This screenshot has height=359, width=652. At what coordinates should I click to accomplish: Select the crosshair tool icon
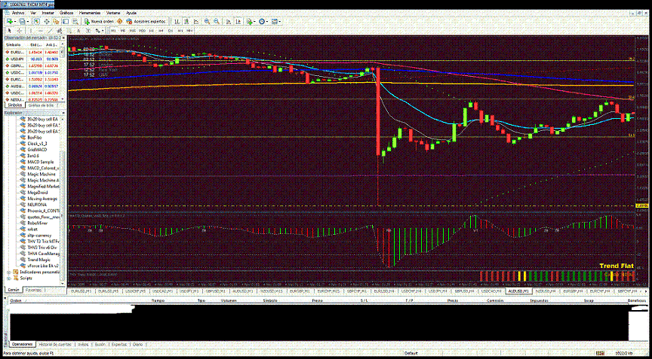[x=20, y=30]
